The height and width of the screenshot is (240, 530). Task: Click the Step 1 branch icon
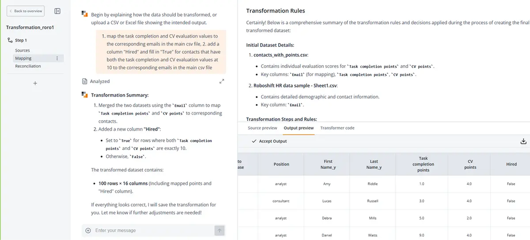[10, 40]
